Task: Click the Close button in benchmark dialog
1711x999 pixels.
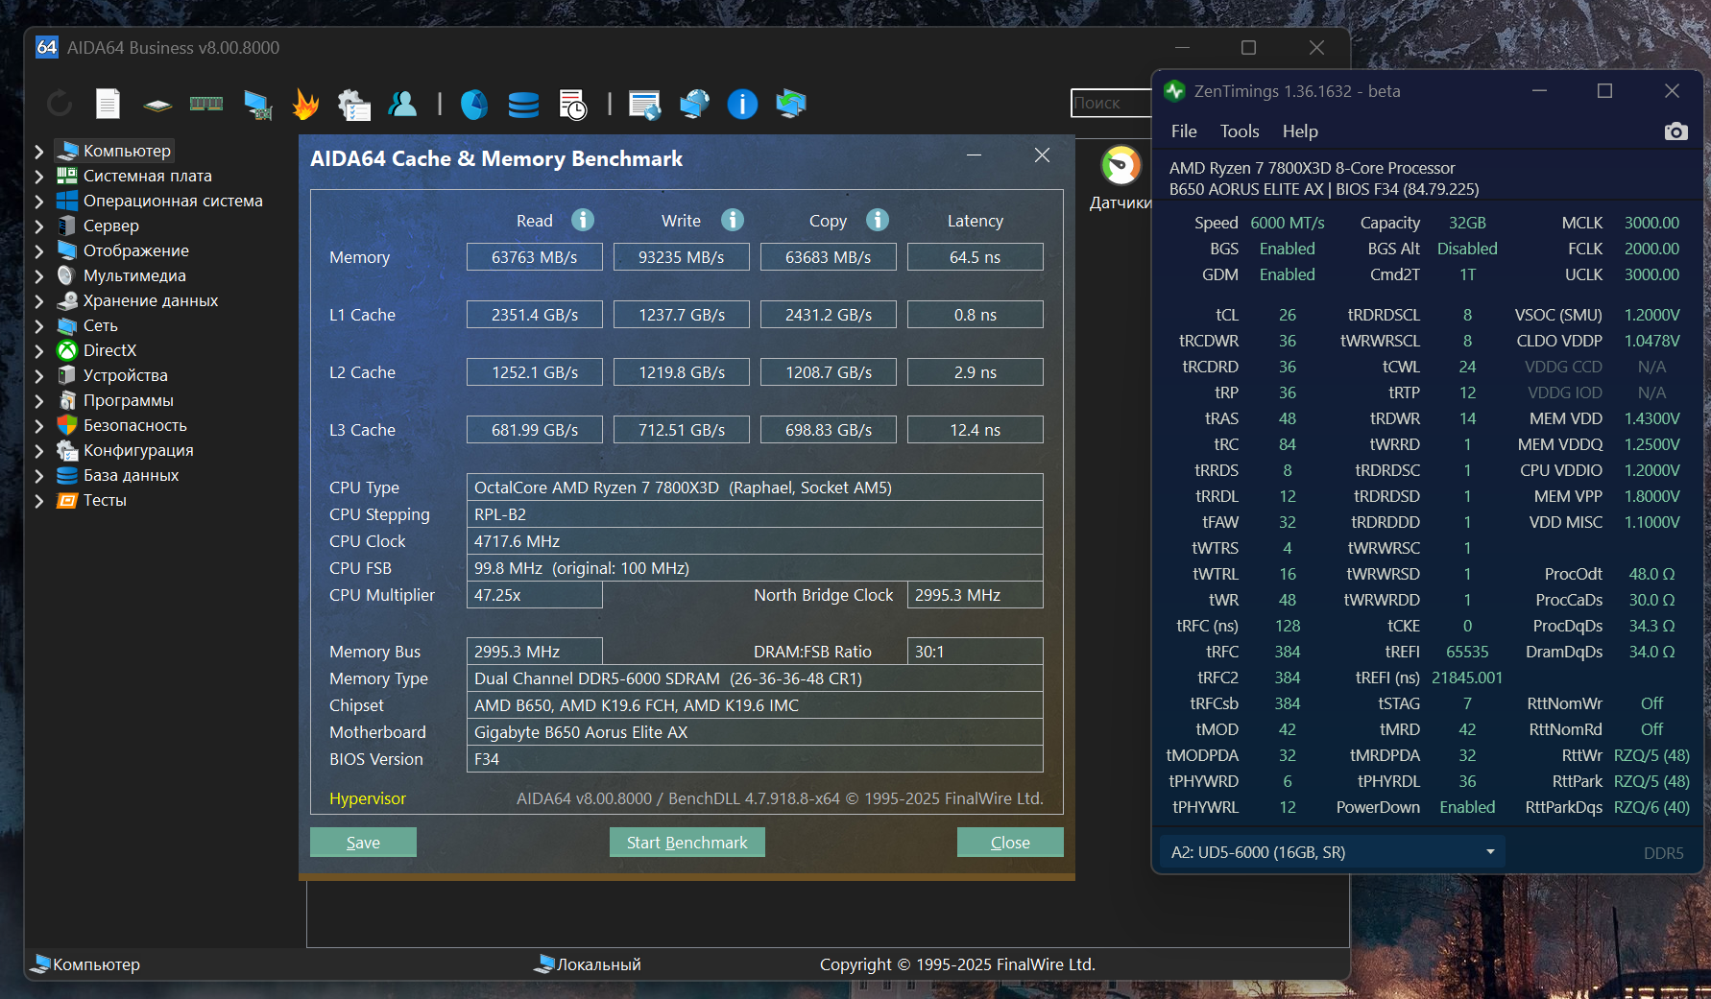Action: point(1010,843)
